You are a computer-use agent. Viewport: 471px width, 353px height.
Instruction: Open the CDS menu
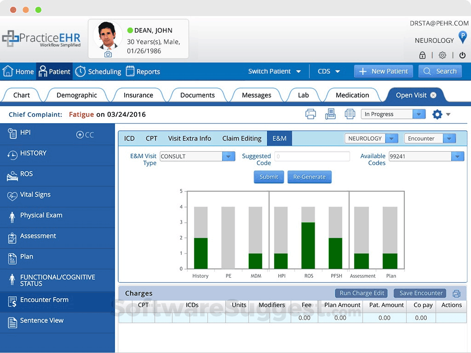(328, 71)
